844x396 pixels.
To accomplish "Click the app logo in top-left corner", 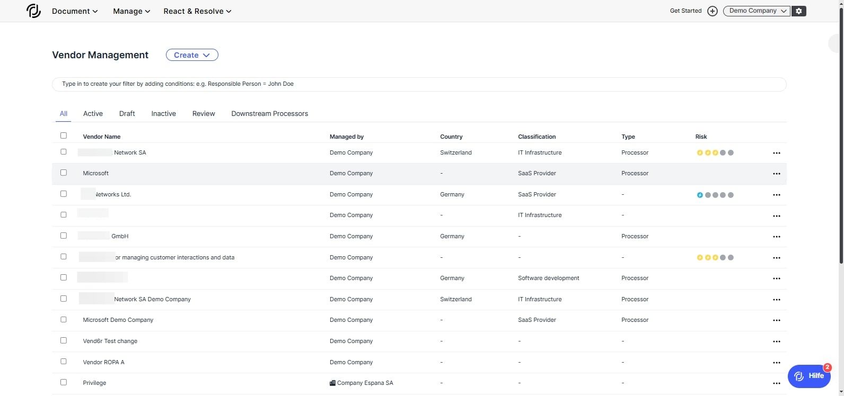I will (33, 11).
